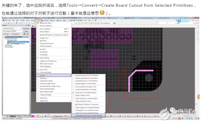201x121 pixels.
Task: Switch to the Mechanical 1 layer tab
Action: pyautogui.click(x=59, y=116)
